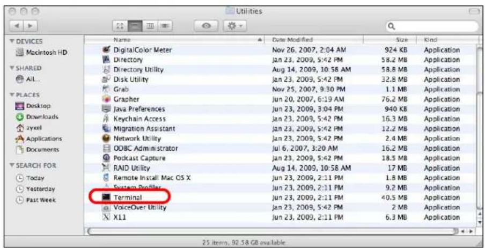Select Macintosh HD in sidebar

pyautogui.click(x=41, y=52)
